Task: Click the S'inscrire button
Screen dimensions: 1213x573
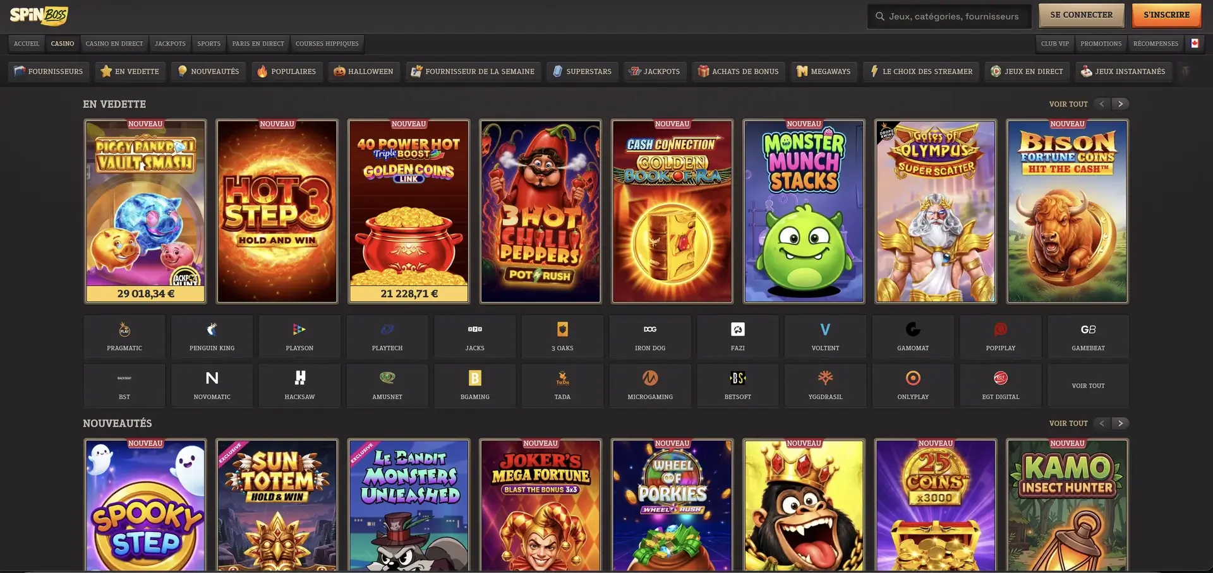Action: click(1166, 15)
